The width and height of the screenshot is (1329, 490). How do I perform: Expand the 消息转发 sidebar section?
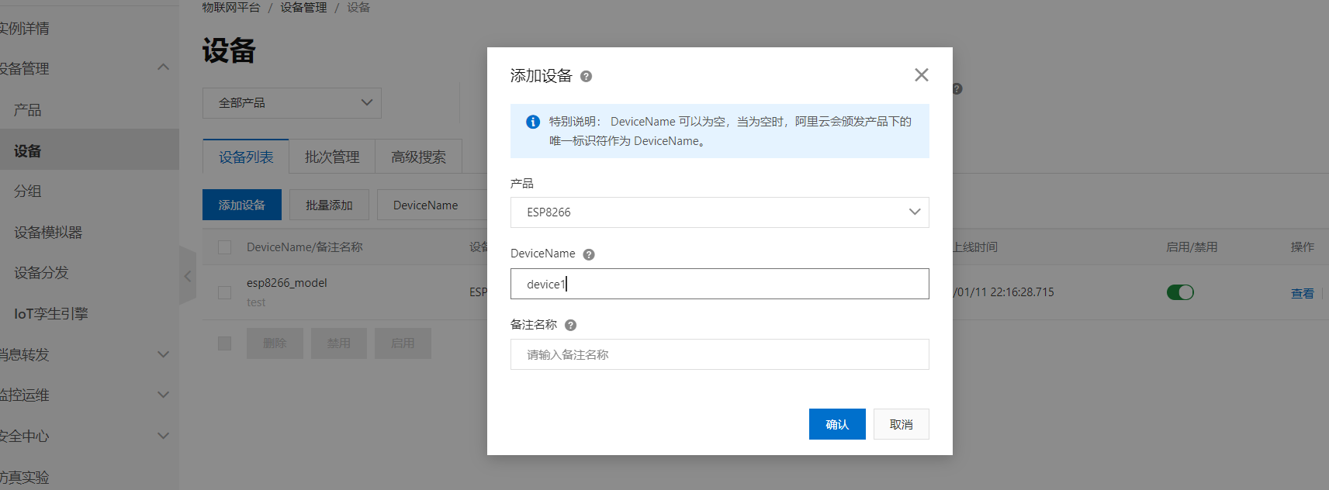(163, 354)
